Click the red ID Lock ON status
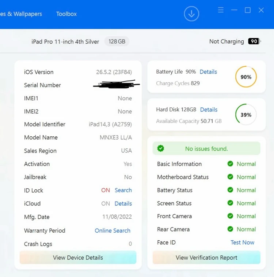This screenshot has height=277, width=274. [106, 190]
